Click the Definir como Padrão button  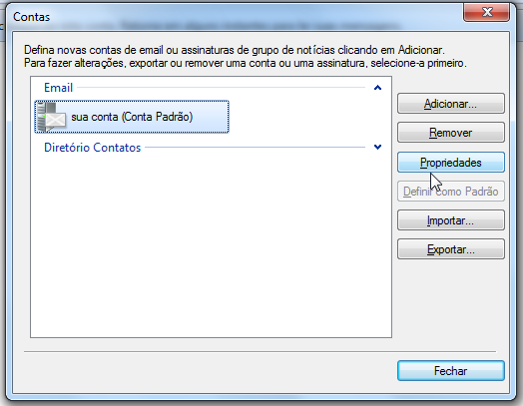pyautogui.click(x=451, y=192)
